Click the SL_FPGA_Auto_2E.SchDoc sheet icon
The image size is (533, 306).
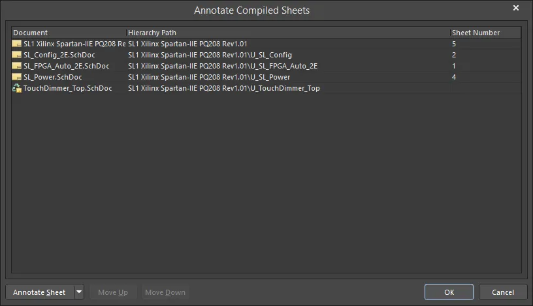coord(17,66)
